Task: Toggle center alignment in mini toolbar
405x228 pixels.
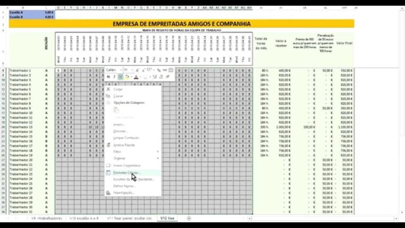Action: [x=120, y=77]
